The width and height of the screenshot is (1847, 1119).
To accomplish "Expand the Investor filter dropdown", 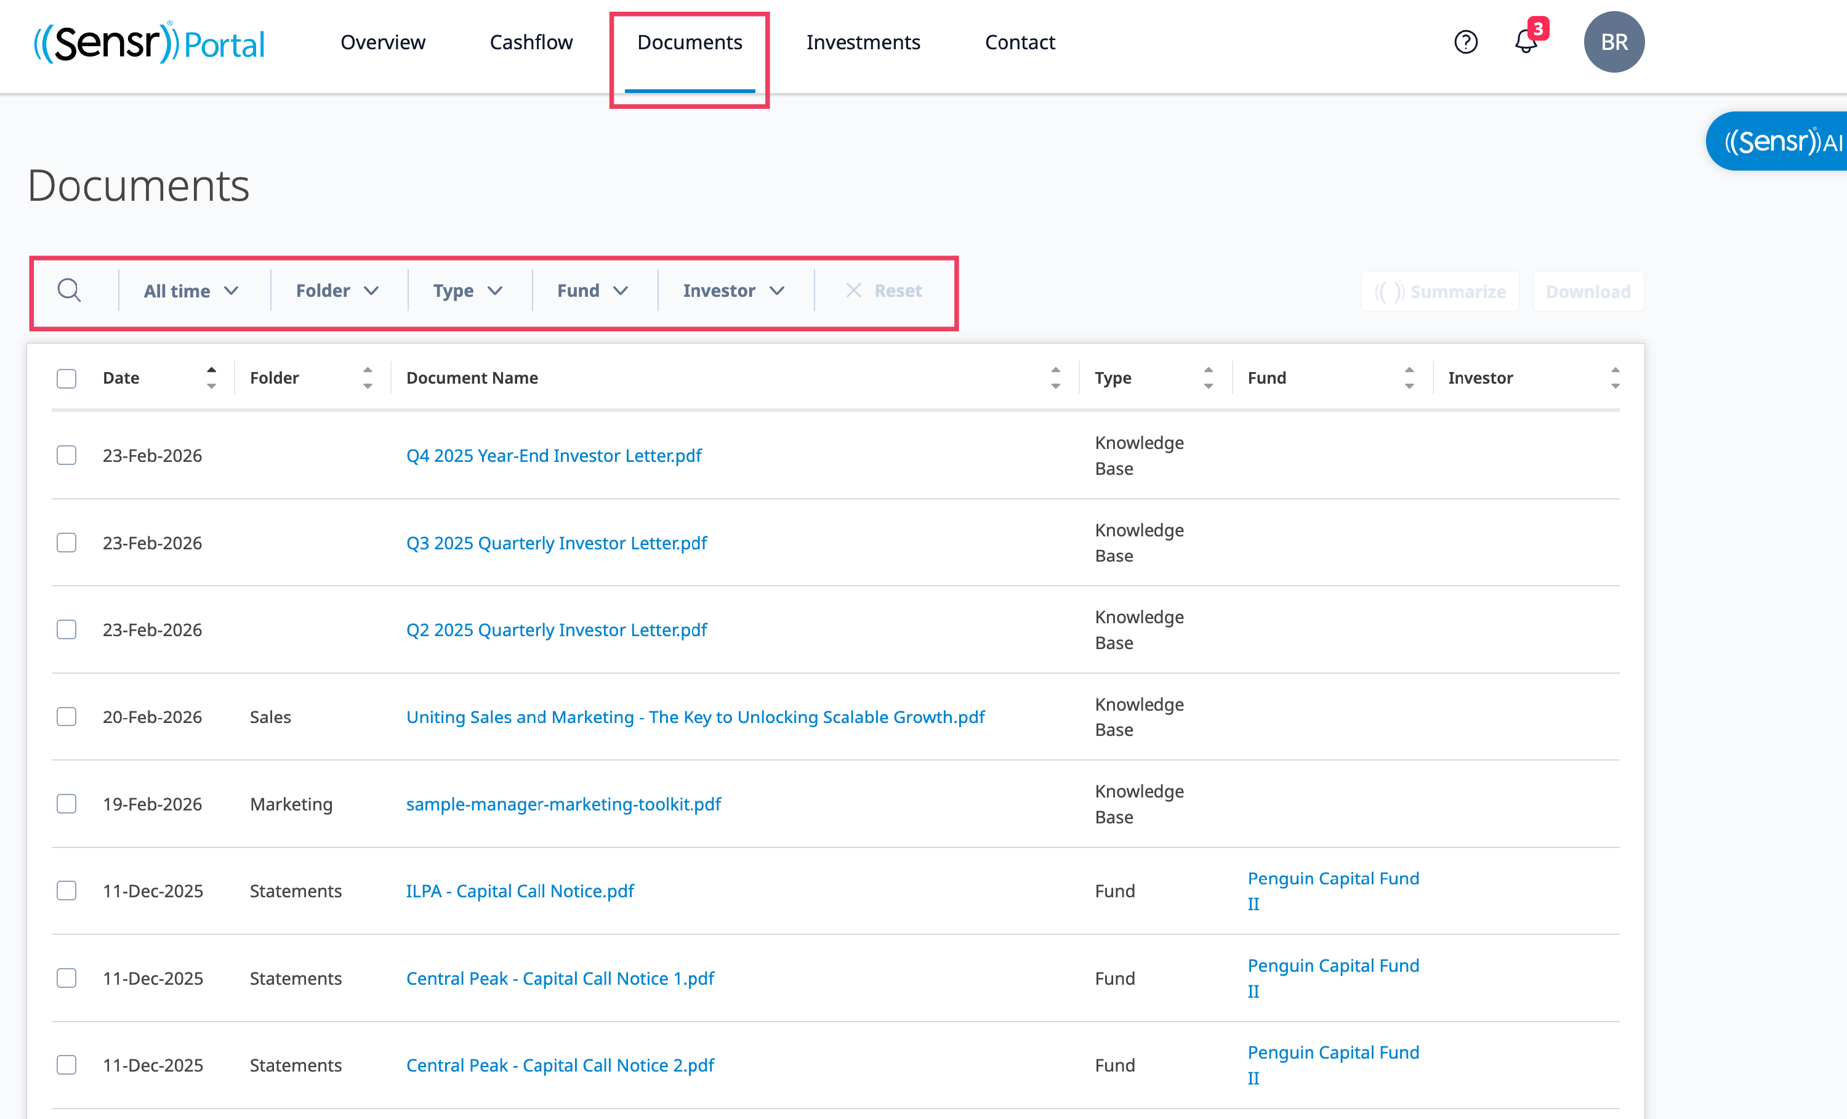I will 733,291.
